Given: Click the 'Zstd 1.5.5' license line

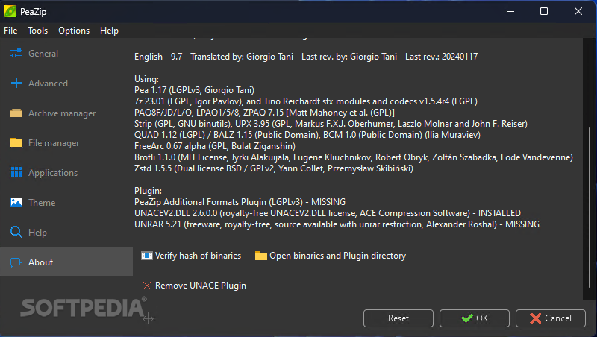Looking at the screenshot, I should click(x=274, y=168).
